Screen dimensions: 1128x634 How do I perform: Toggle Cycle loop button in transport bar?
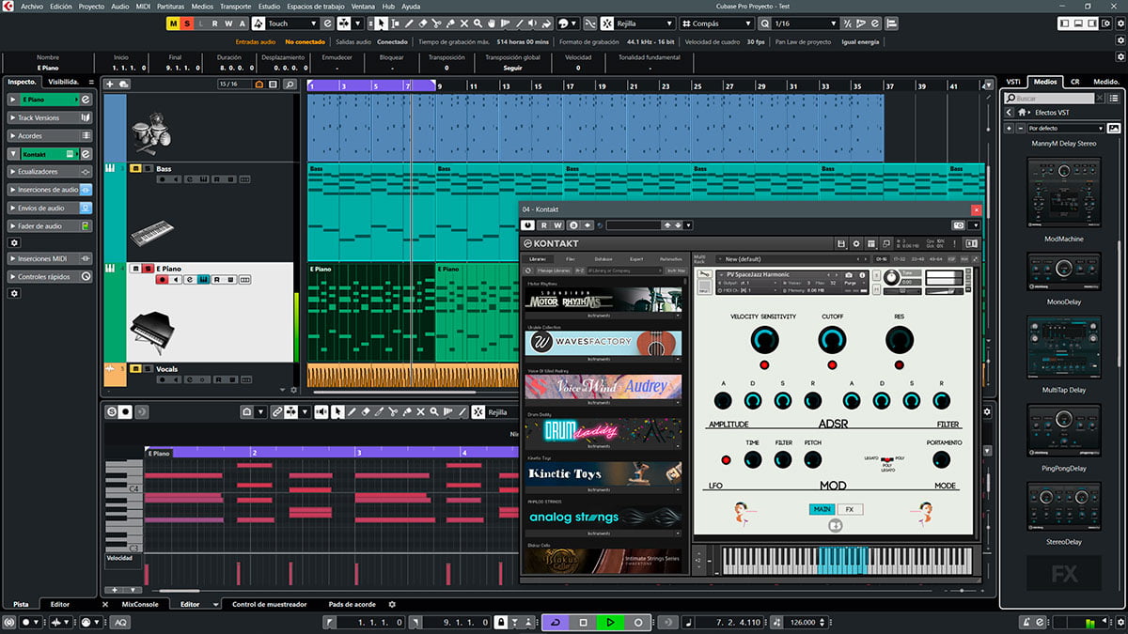[555, 622]
